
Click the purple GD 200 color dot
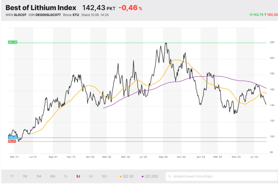pyautogui.click(x=143, y=176)
